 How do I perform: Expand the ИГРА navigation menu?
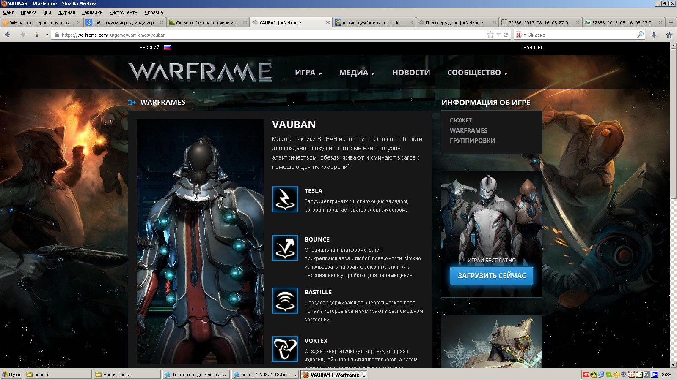tap(308, 73)
